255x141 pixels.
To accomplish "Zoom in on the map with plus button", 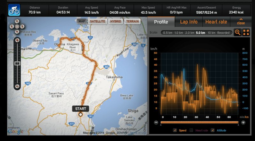I will (17, 40).
